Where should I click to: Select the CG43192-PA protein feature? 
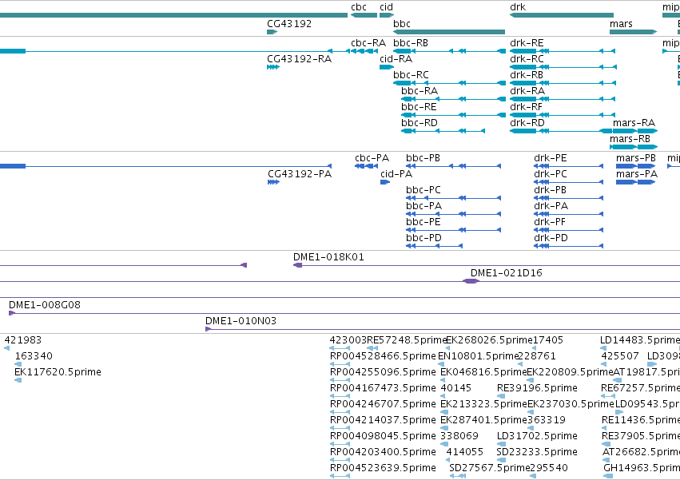[x=273, y=183]
